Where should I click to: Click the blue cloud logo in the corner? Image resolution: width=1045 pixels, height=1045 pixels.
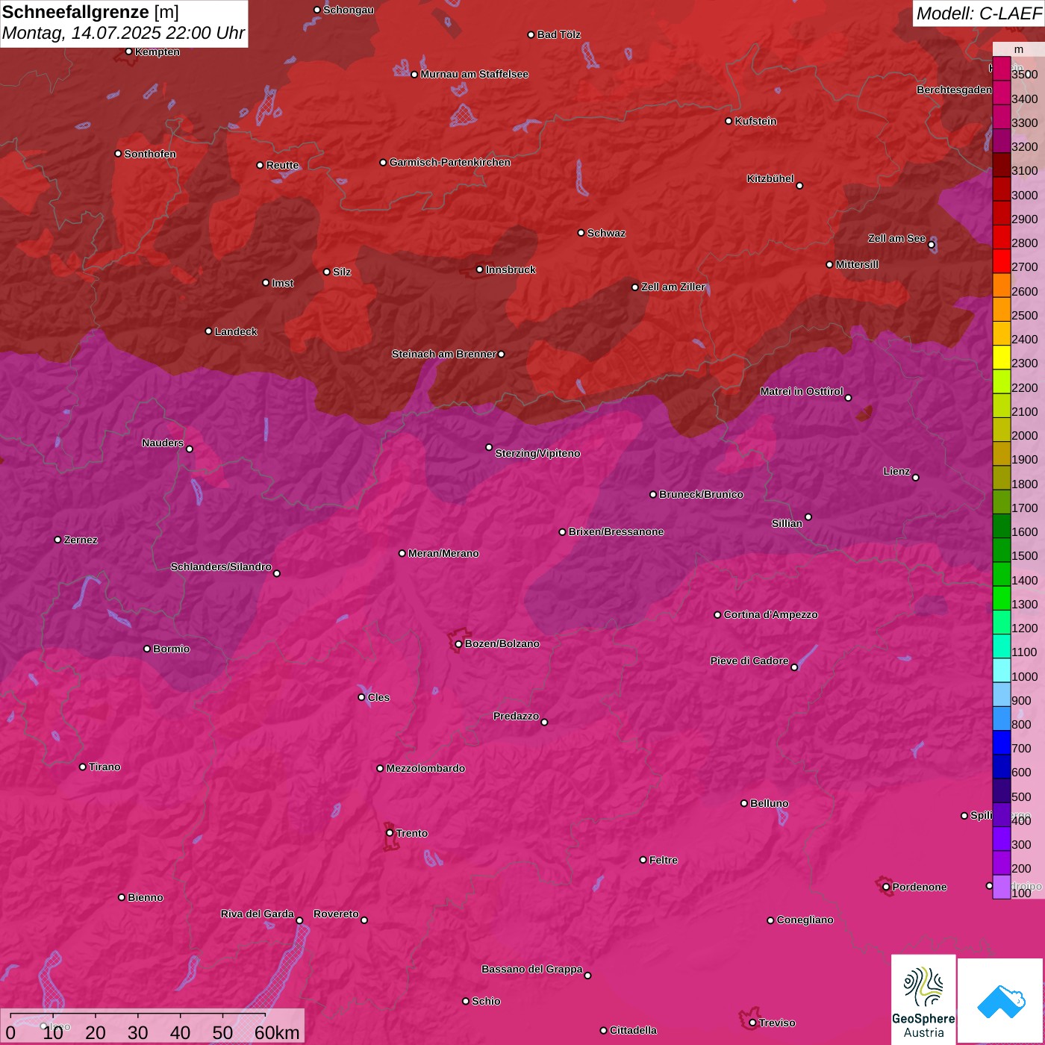1001,1001
